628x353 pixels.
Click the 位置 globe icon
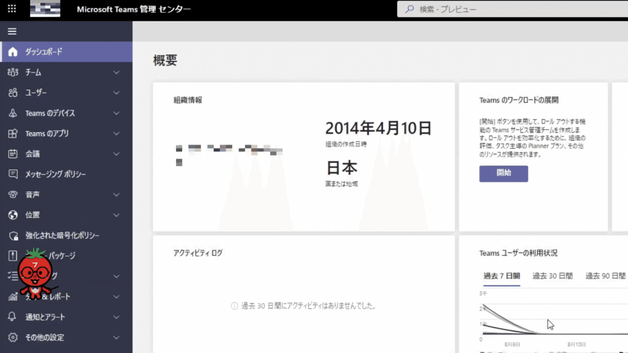(x=13, y=215)
